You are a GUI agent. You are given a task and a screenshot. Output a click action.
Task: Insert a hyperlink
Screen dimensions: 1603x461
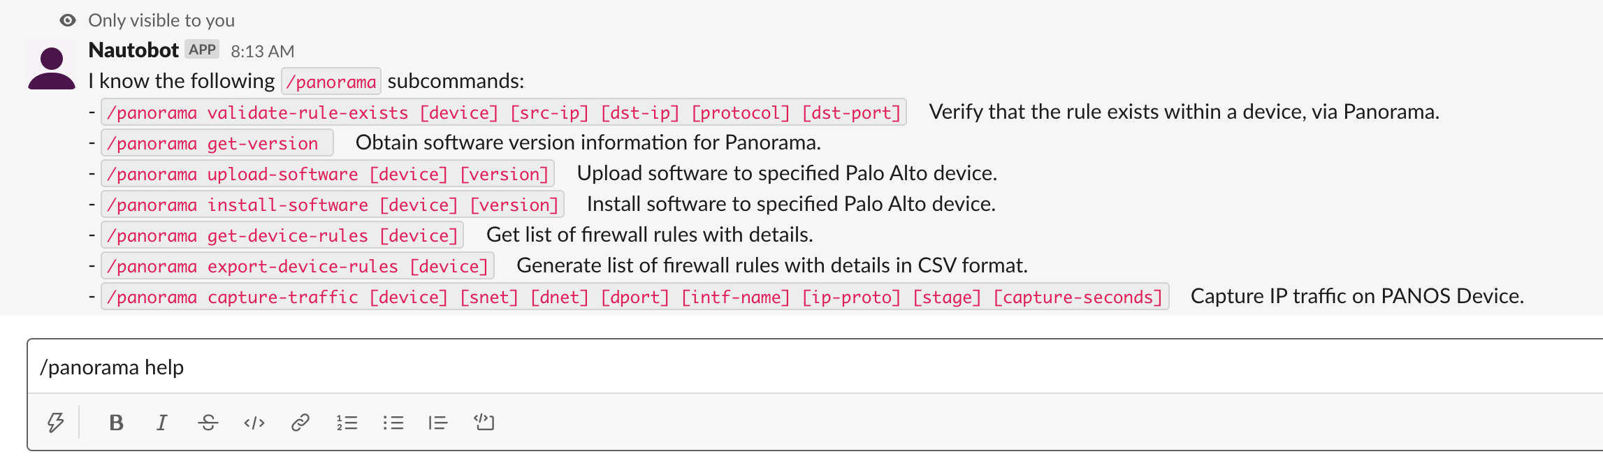click(300, 423)
